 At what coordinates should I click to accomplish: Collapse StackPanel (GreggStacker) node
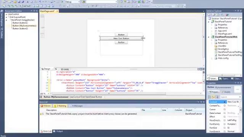click(x=6, y=20)
